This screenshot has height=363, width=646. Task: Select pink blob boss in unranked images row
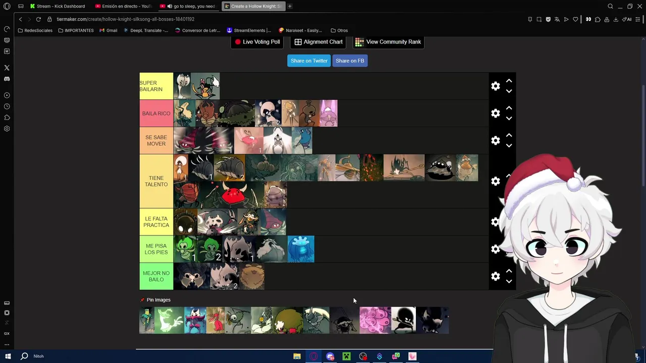(x=375, y=321)
